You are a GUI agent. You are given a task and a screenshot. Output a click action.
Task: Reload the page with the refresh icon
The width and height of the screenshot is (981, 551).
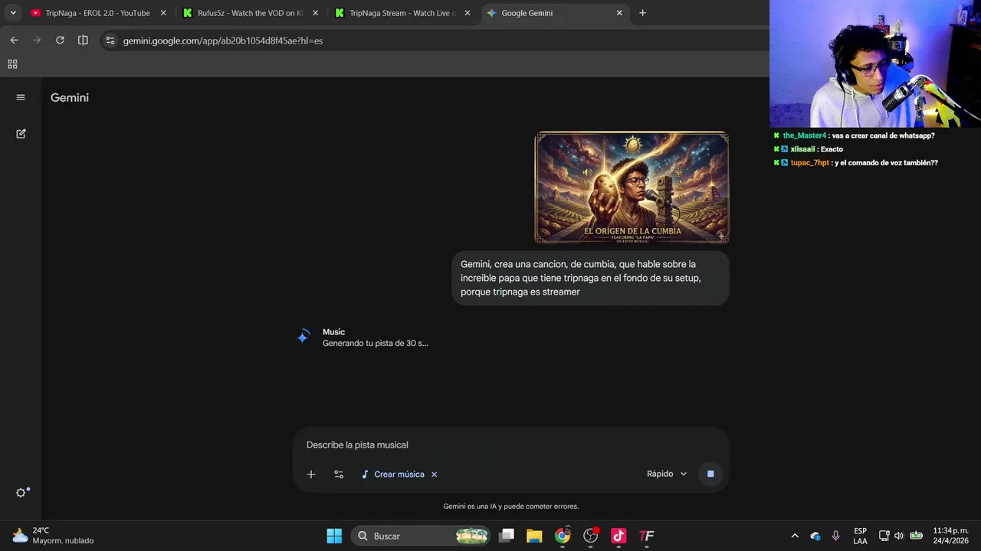click(x=60, y=41)
